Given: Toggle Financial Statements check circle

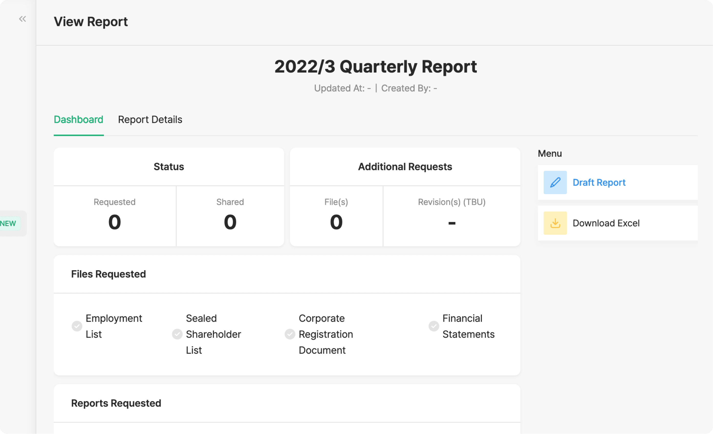Looking at the screenshot, I should pos(434,326).
